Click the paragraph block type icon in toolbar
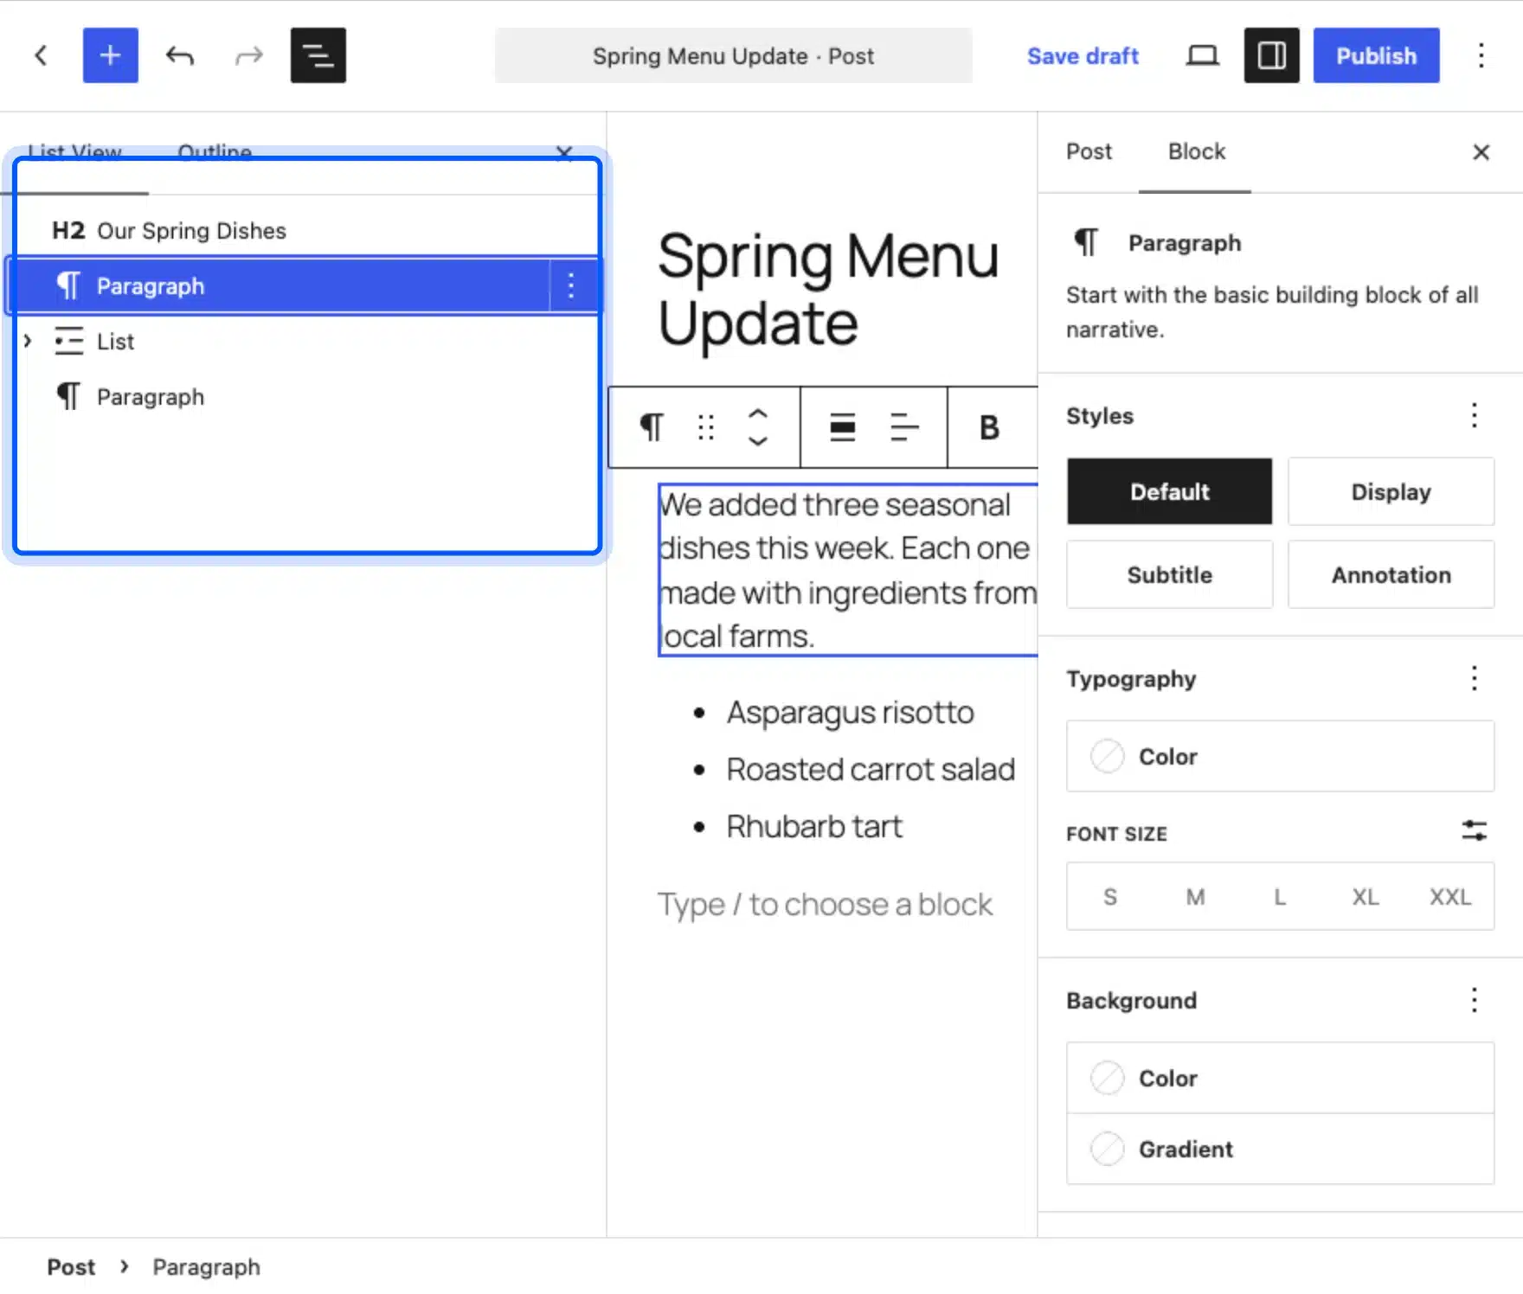1523x1294 pixels. (x=652, y=427)
